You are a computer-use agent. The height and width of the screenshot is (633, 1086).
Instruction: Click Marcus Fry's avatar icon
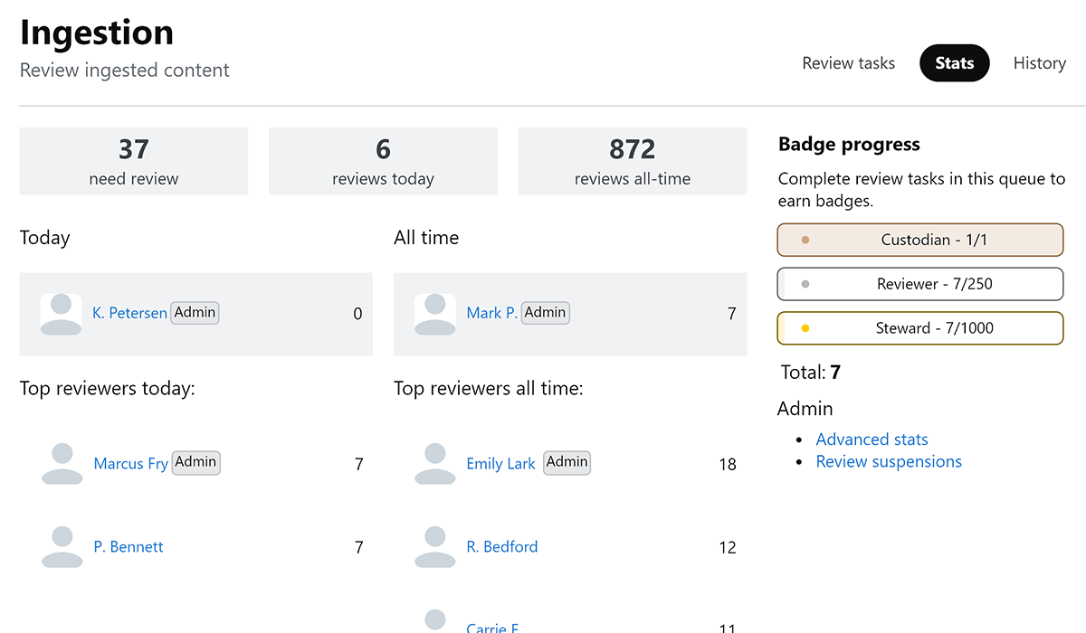[x=62, y=464]
